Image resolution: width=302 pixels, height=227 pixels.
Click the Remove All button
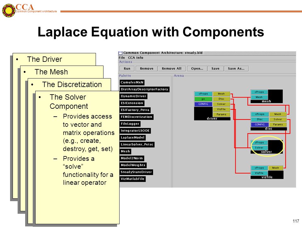click(x=172, y=68)
